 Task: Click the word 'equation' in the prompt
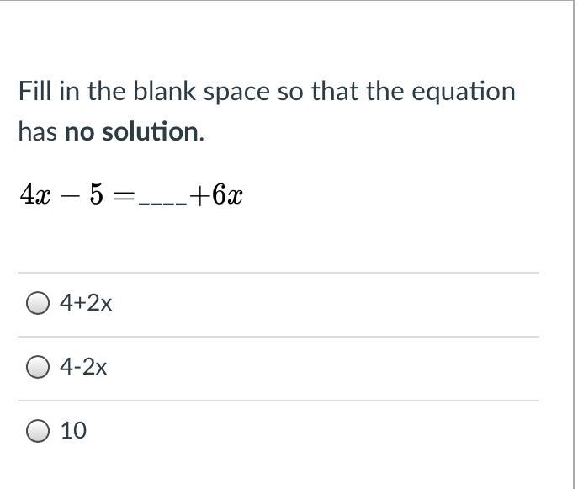click(464, 93)
